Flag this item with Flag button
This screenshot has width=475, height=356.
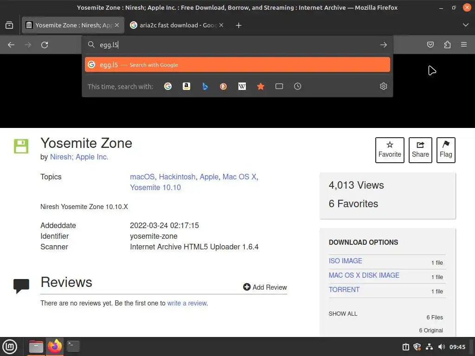[x=446, y=150]
